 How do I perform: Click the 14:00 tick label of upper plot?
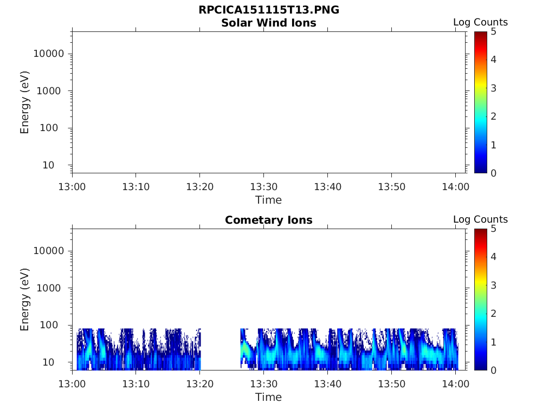(455, 187)
